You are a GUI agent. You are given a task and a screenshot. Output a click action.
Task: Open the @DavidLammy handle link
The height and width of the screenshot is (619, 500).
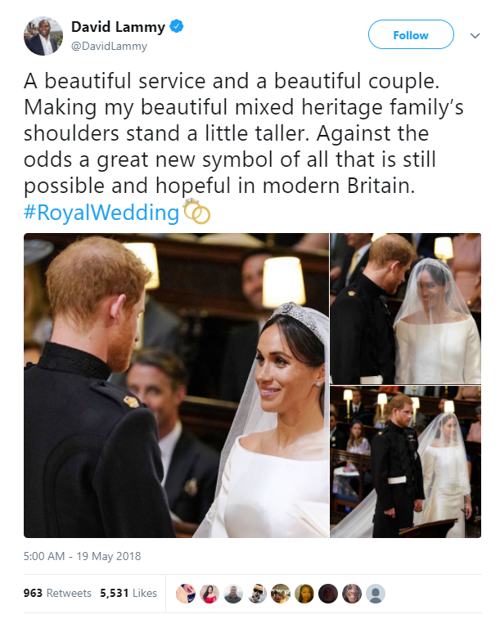point(109,46)
